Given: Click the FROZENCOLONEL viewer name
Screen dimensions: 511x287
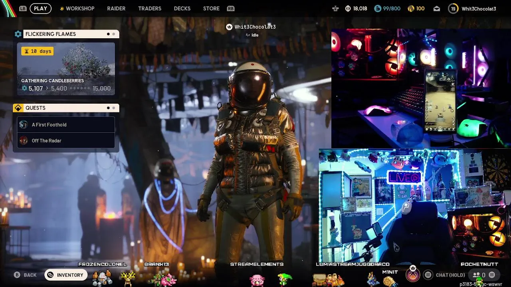Looking at the screenshot, I should (x=102, y=264).
